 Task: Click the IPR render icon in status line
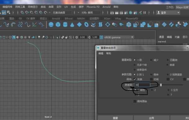coord(121,12)
